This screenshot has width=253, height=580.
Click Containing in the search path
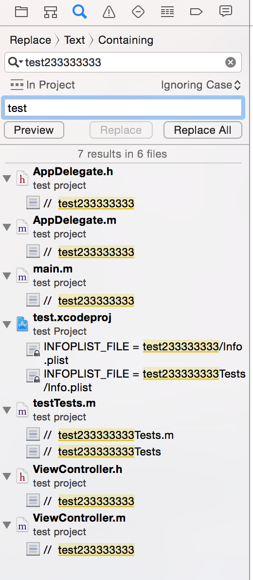pos(126,40)
